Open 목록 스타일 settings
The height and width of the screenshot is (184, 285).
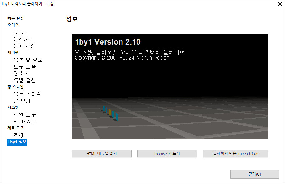[27, 94]
